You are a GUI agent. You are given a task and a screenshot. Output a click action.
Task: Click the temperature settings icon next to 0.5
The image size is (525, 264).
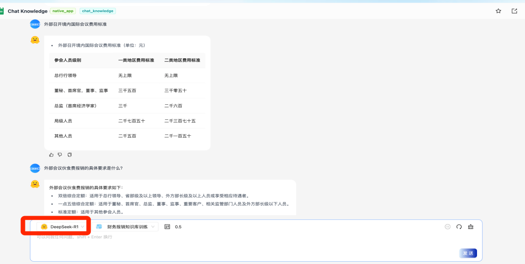[167, 226]
